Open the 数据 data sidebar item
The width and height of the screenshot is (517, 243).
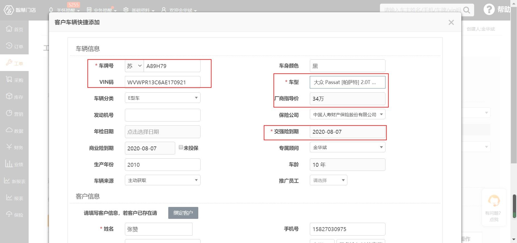click(x=14, y=131)
